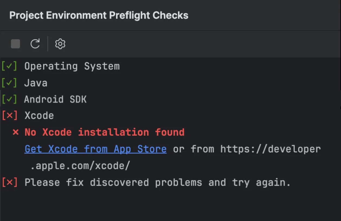Screen dimensions: 341x221
Task: Expand the Xcode check entry
Action: 39,115
